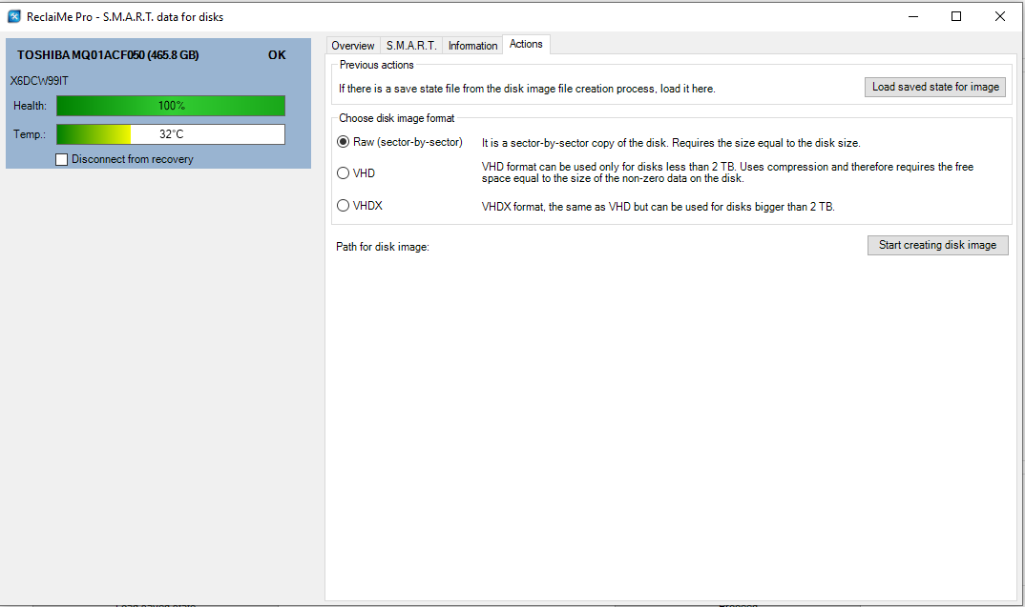Click the Previous actions group label

(377, 65)
